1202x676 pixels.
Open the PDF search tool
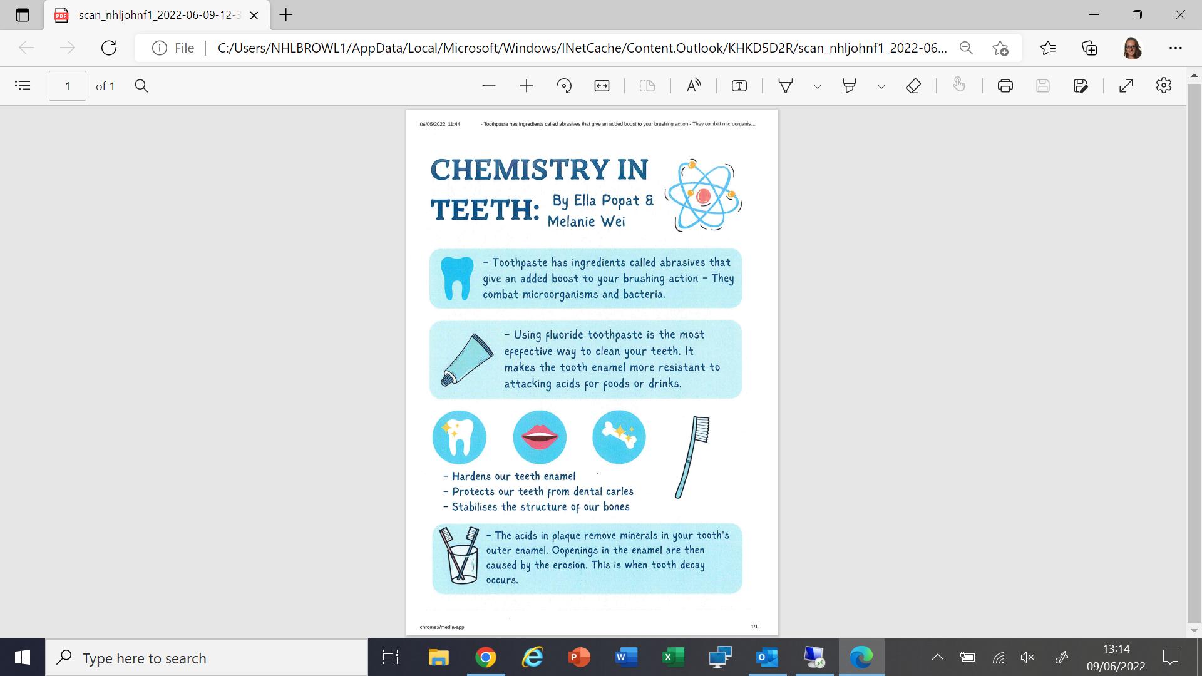pos(141,86)
